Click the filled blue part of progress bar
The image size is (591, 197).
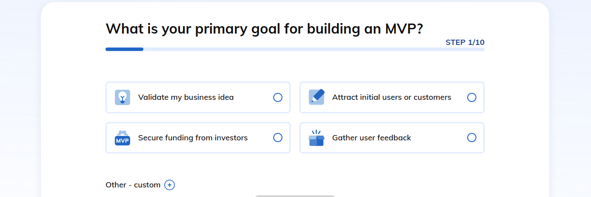pos(124,49)
